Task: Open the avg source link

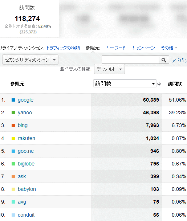Action: point(22,202)
